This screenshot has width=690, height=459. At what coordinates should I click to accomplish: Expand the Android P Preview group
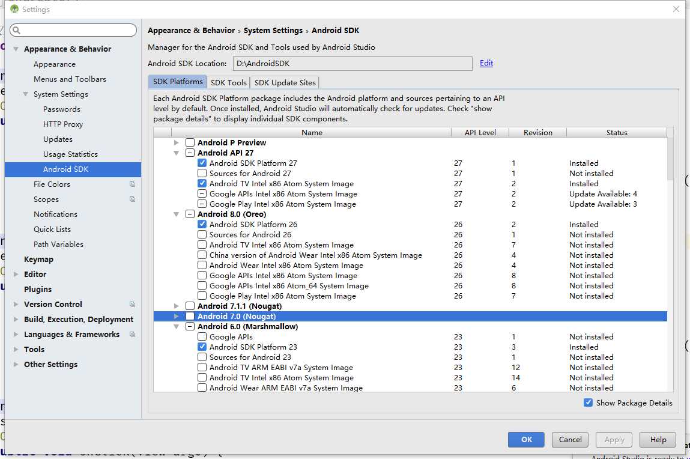point(176,142)
